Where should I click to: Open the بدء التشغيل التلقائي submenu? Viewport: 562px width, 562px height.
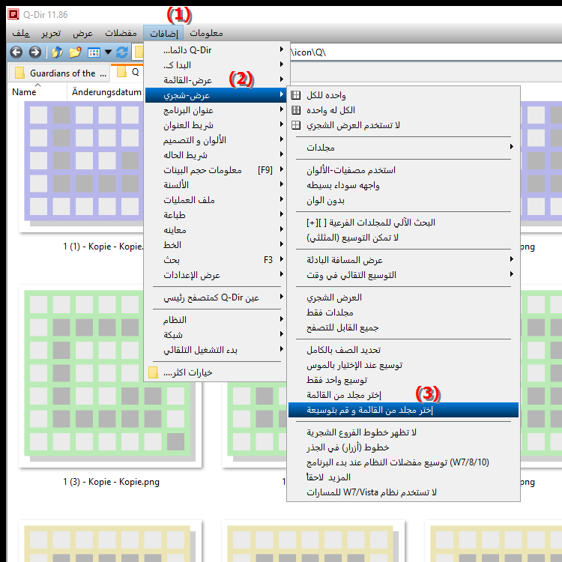pyautogui.click(x=216, y=350)
